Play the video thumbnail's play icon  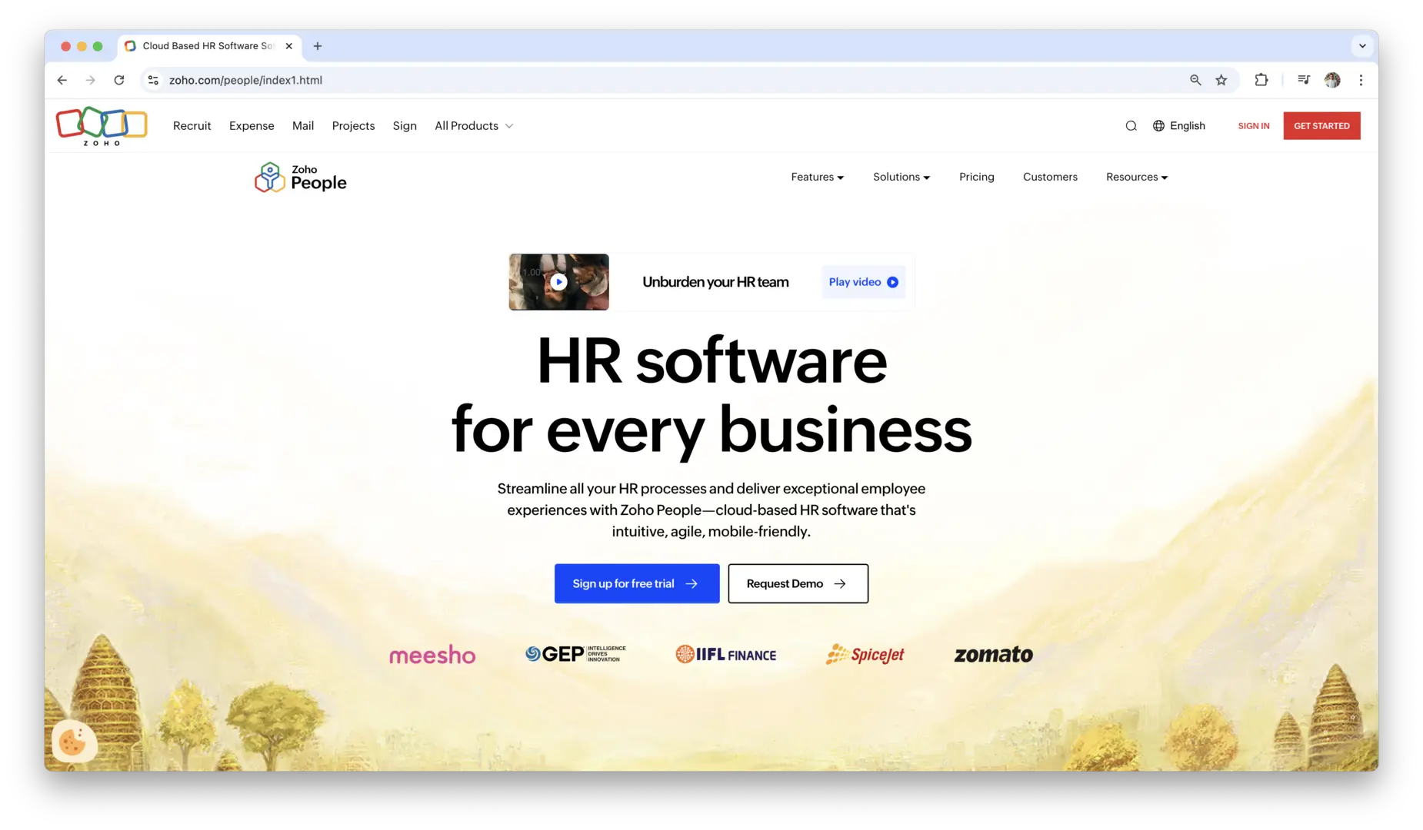tap(559, 282)
